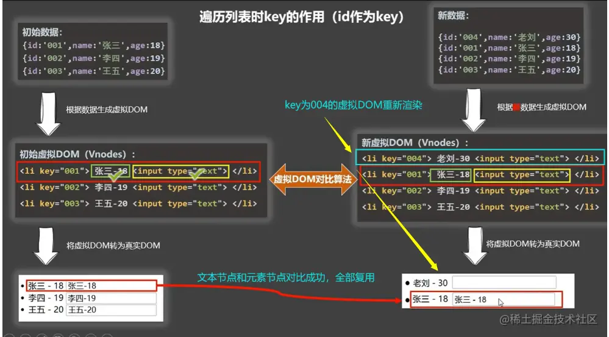Focus the input containing "李四-19"
Viewport: 609px width, 337px height.
[112, 298]
